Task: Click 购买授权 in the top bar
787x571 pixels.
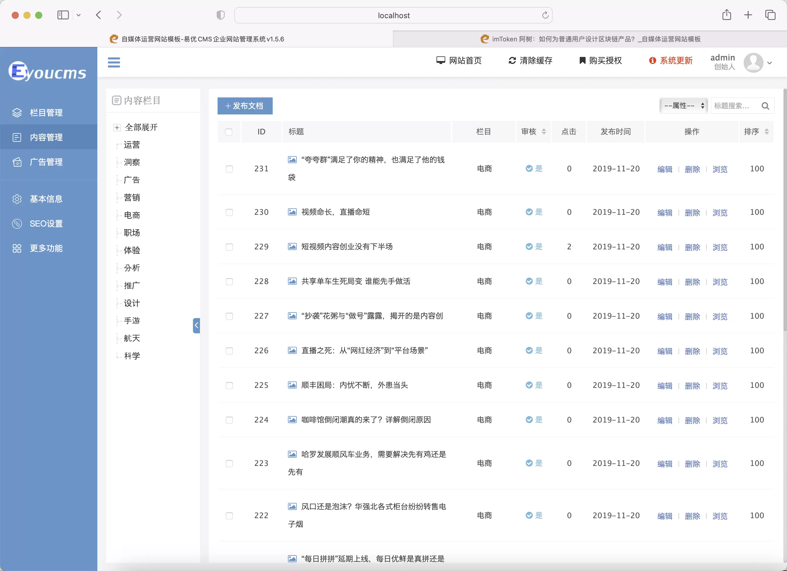Action: click(x=600, y=60)
